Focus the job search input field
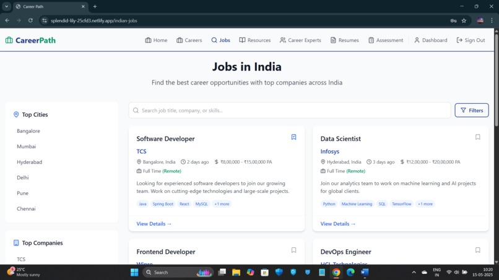499x280 pixels. 290,110
